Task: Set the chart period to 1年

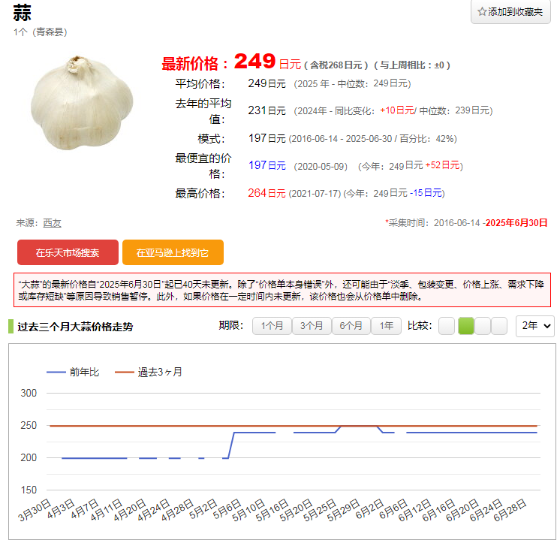Action: click(386, 326)
